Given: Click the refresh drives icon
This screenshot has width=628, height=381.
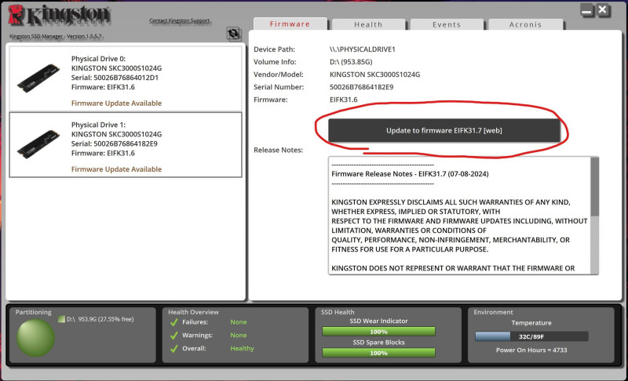Looking at the screenshot, I should tap(233, 33).
